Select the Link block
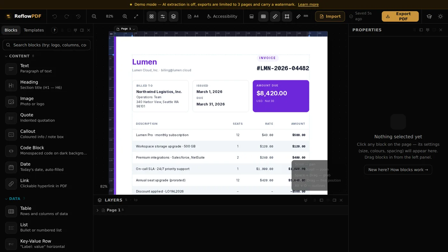The width and height of the screenshot is (448, 252). [46, 183]
